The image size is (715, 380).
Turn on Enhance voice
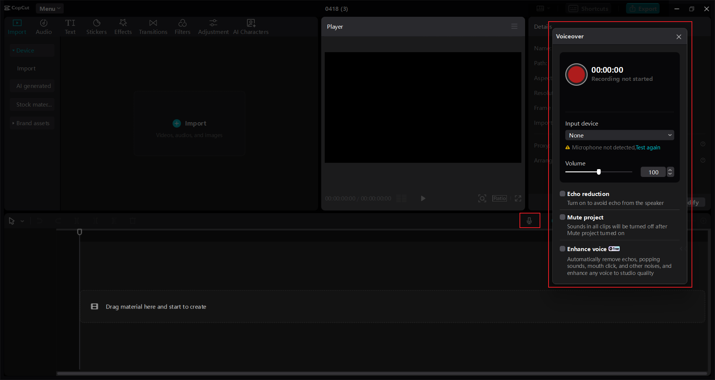coord(563,248)
